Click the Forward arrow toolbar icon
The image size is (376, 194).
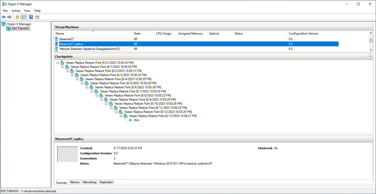pos(9,17)
